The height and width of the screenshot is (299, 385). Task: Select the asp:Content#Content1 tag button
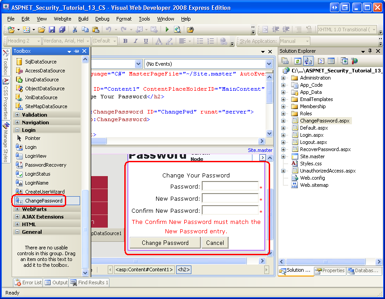(144, 270)
